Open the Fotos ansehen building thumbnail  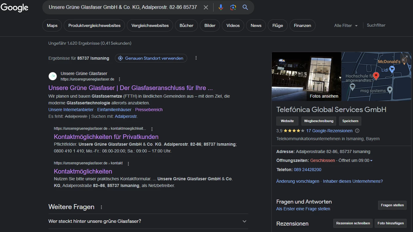(x=306, y=77)
